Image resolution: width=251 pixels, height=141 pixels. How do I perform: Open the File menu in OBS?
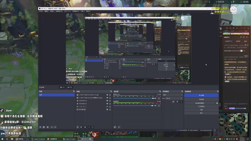pyautogui.click(x=41, y=11)
